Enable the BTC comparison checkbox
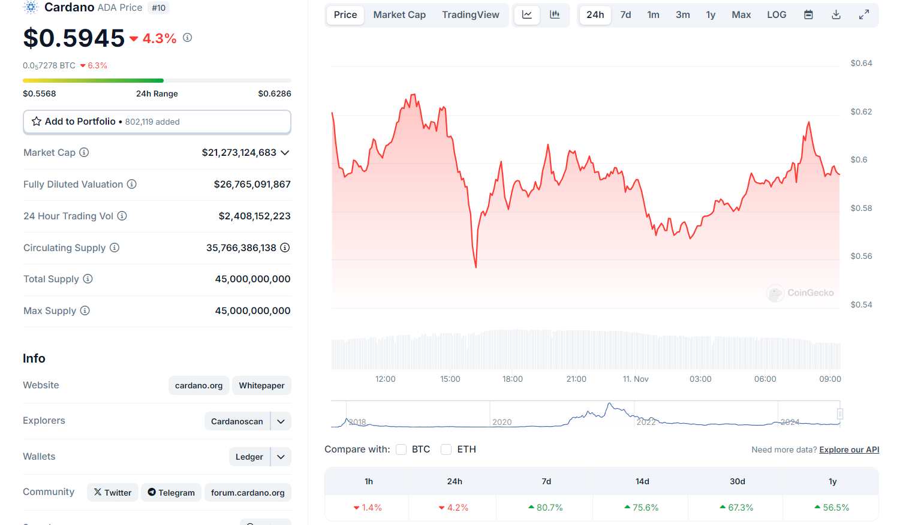 click(402, 449)
